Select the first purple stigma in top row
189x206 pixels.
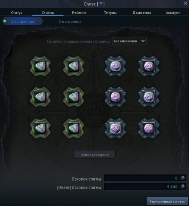115,66
